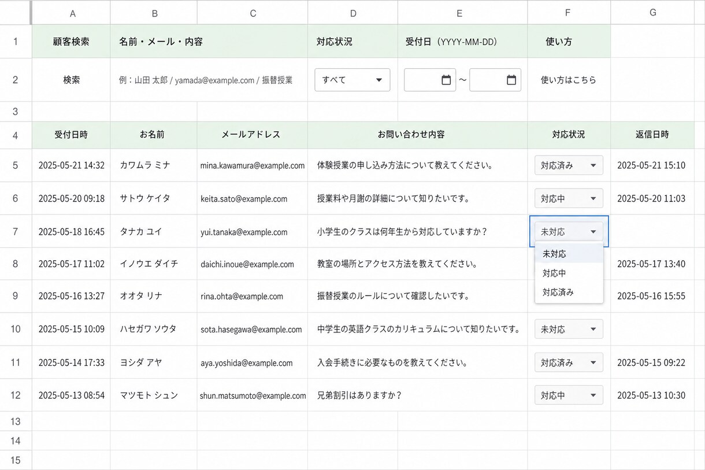Image resolution: width=705 pixels, height=470 pixels.
Task: Open calendar picker in start date field
Action: click(x=446, y=80)
